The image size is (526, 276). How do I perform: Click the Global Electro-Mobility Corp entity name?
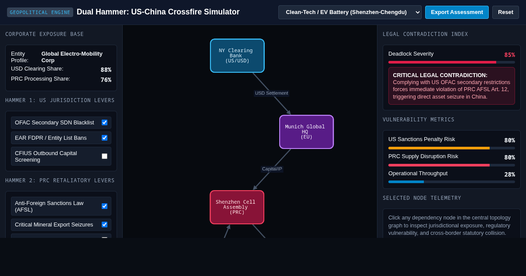(x=72, y=57)
